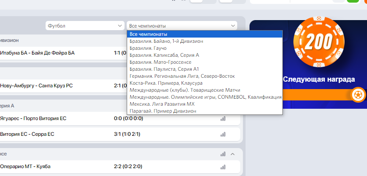Select Коста-Рика. Примера, Клаусура option
The height and width of the screenshot is (176, 367).
(205, 83)
